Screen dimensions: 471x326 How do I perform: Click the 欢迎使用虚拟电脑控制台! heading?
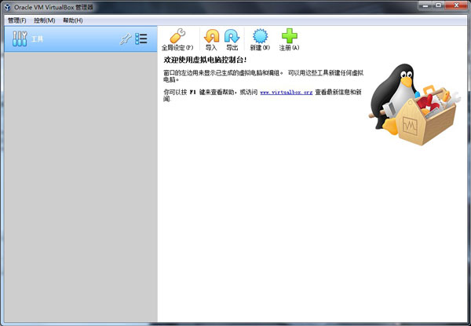pyautogui.click(x=205, y=60)
